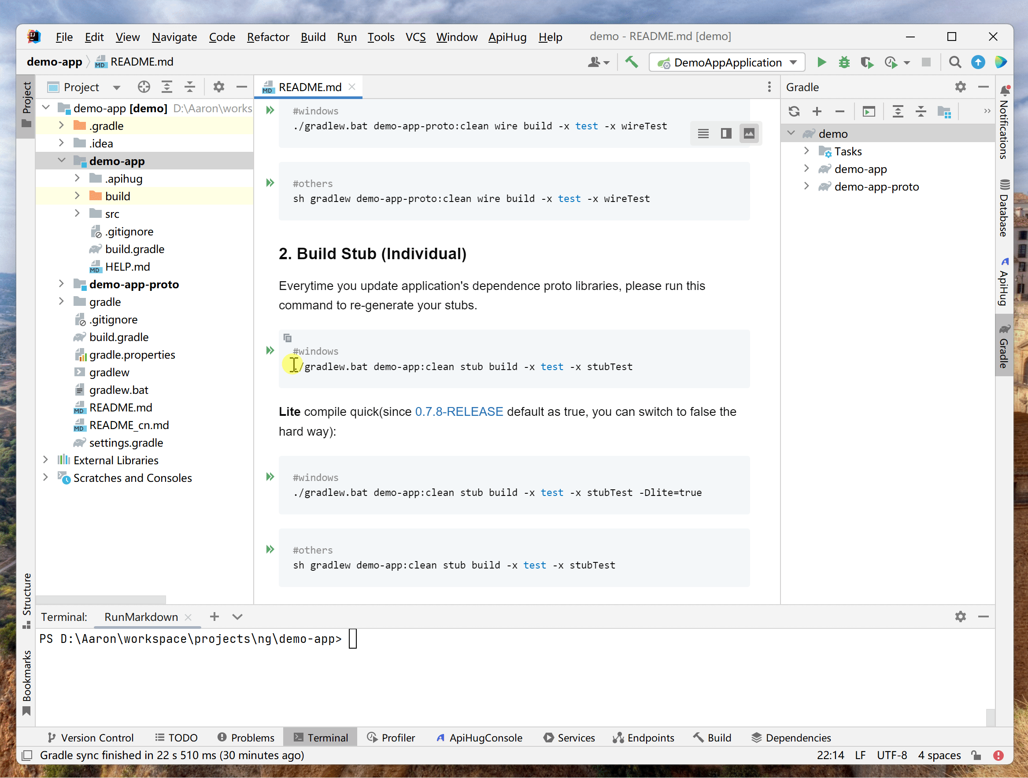
Task: Click the Project tree horizontal scrollbar
Action: click(100, 599)
